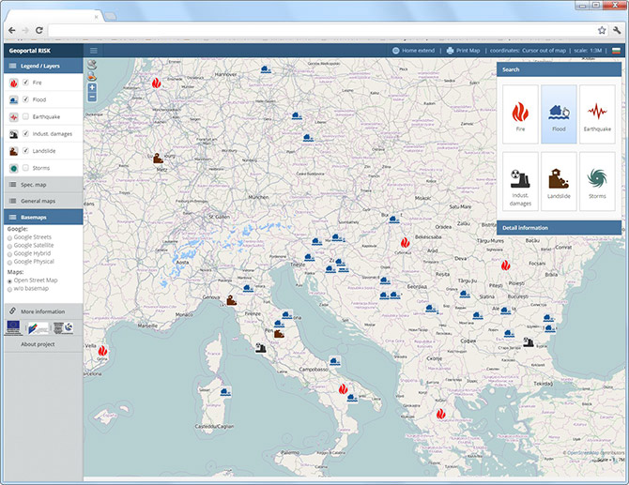Enable the Storms layer checkbox
This screenshot has height=485, width=629.
pyautogui.click(x=26, y=168)
